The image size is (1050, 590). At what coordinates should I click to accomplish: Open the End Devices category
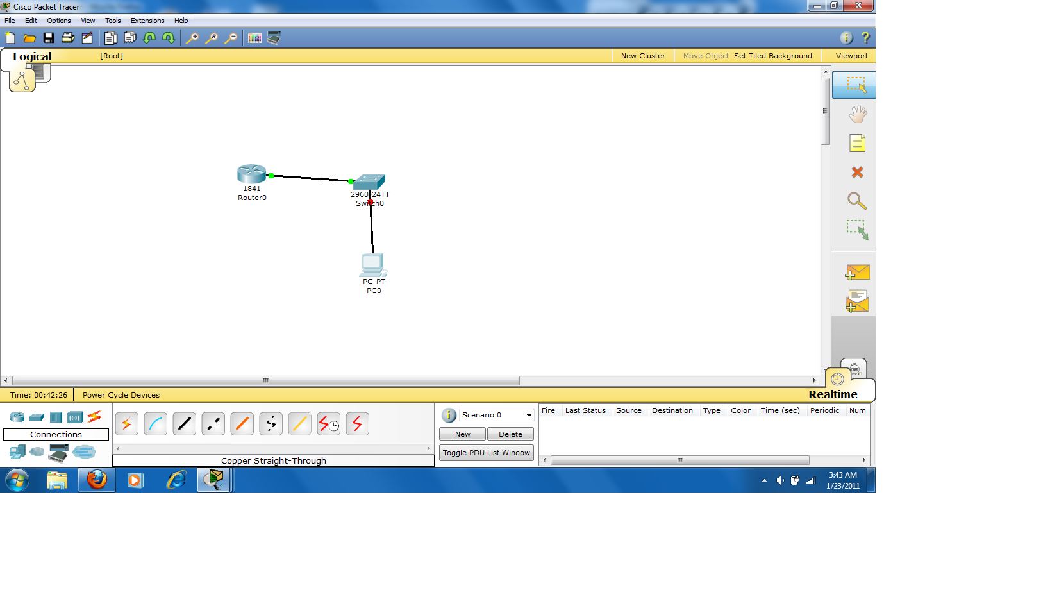pyautogui.click(x=17, y=451)
